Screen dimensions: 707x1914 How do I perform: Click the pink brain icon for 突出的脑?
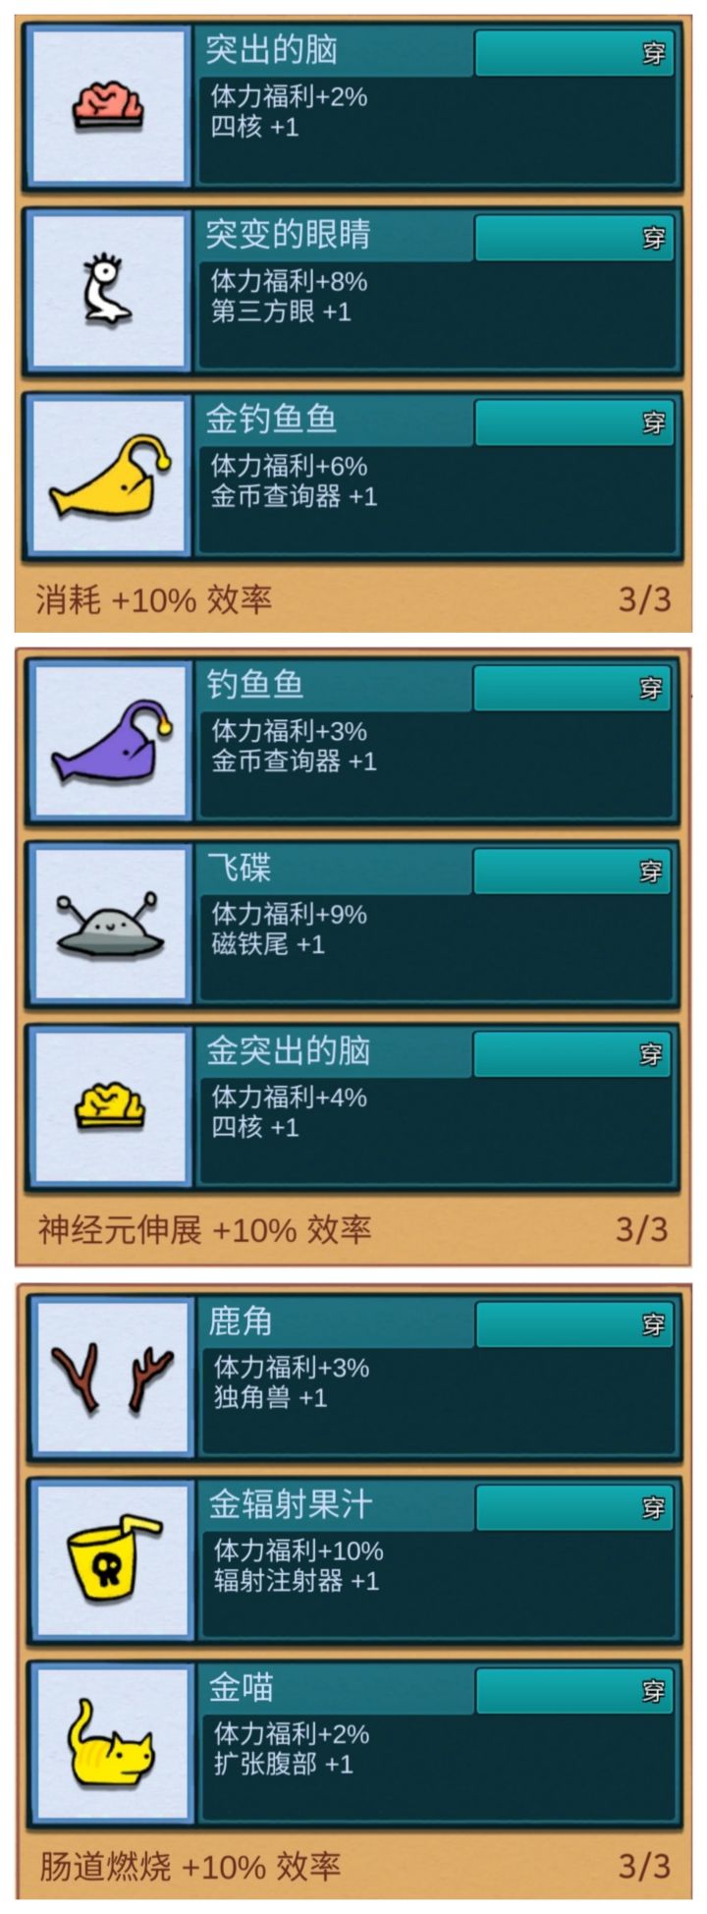(x=108, y=105)
